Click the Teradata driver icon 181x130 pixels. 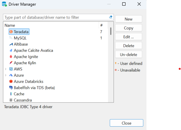click(x=11, y=32)
